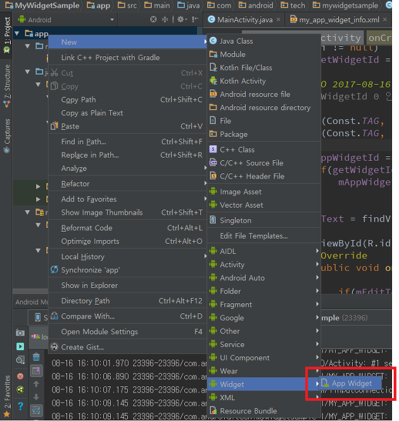This screenshot has width=399, height=421.
Task: Close the my_app_widget_info.xml tab
Action: [x=385, y=20]
